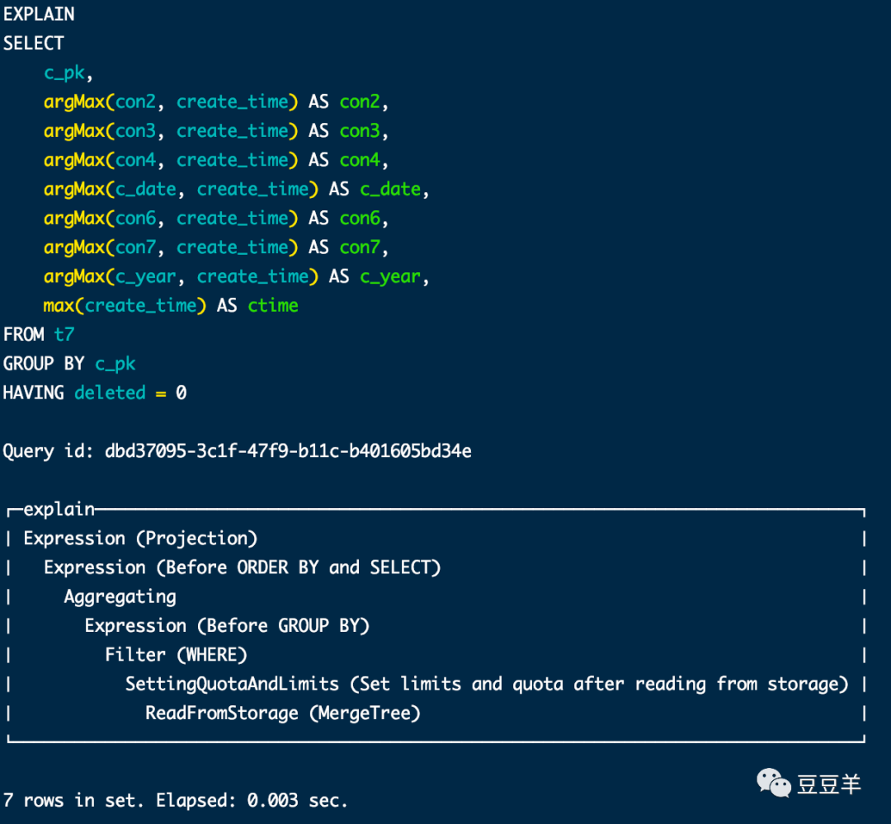Click the EXPLAIN keyword on the first line
Screen dimensions: 891x824
[39, 14]
